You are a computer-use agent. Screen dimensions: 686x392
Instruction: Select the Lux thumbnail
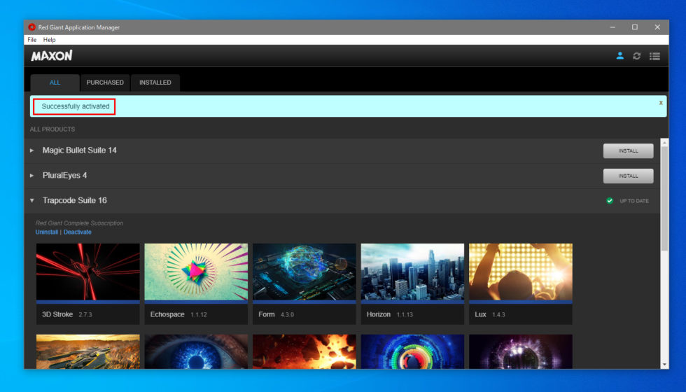click(x=521, y=272)
